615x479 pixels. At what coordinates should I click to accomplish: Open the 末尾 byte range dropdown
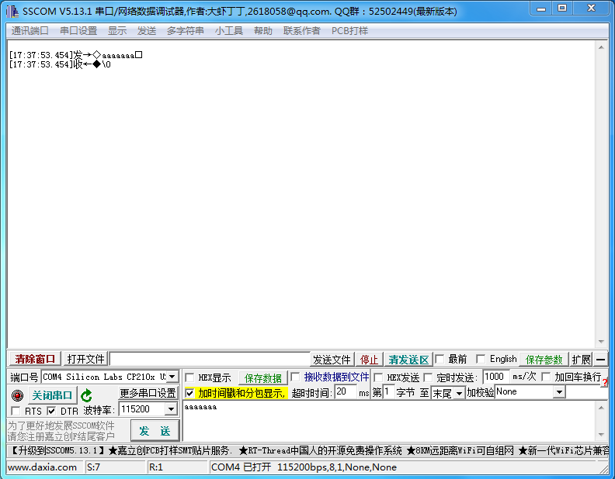[x=459, y=393]
